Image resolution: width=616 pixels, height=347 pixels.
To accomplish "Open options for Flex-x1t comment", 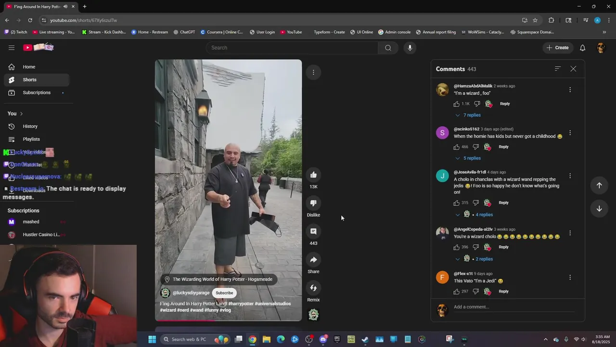I will click(x=570, y=277).
